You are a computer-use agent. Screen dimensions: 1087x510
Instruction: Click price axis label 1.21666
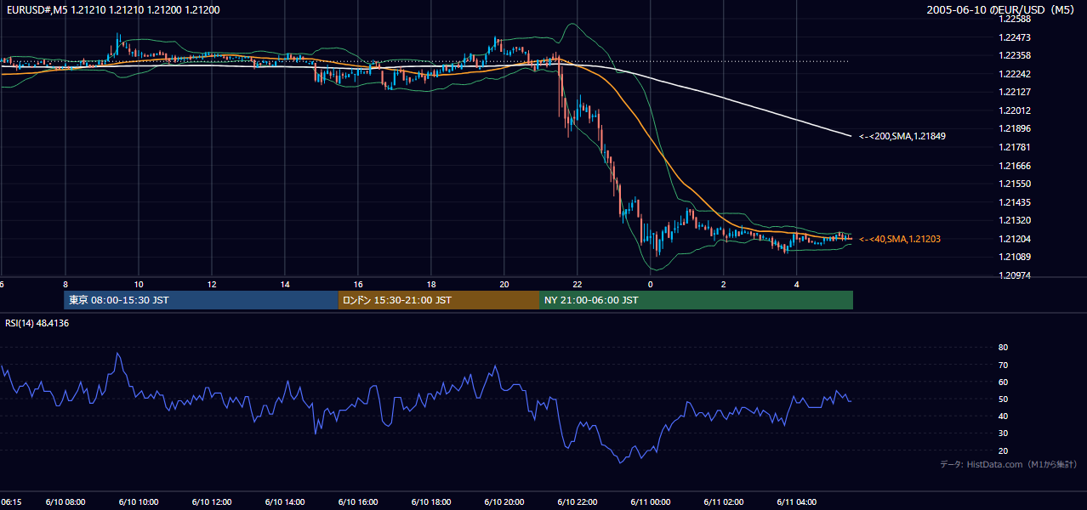pos(1016,166)
